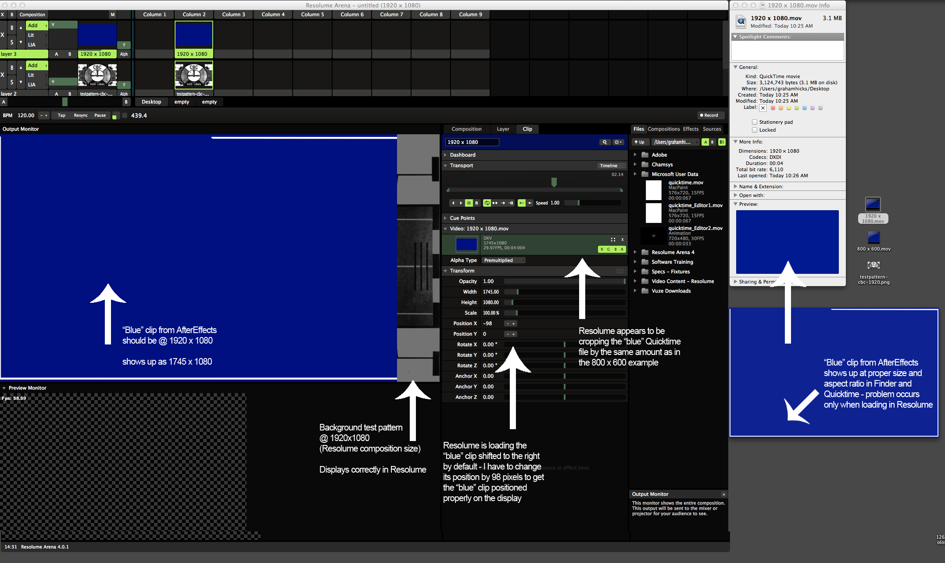The height and width of the screenshot is (563, 945).
Task: Adjust the Opacity slider
Action: coord(565,281)
